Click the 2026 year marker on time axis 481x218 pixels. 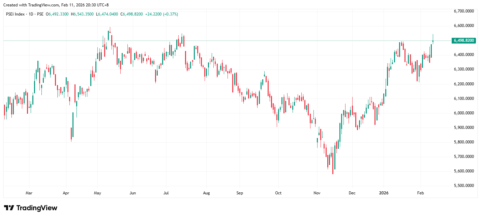click(384, 193)
